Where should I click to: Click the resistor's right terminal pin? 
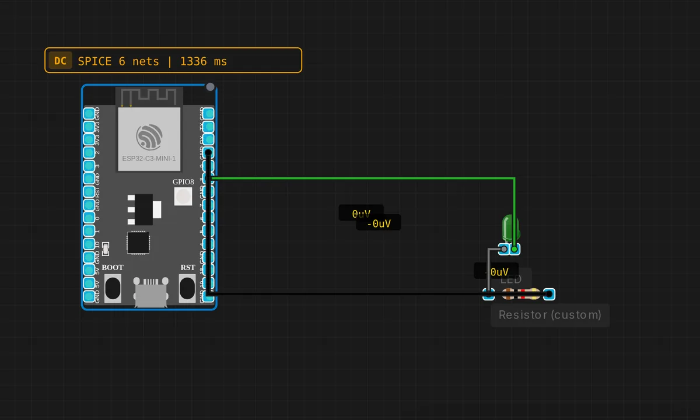(x=549, y=295)
